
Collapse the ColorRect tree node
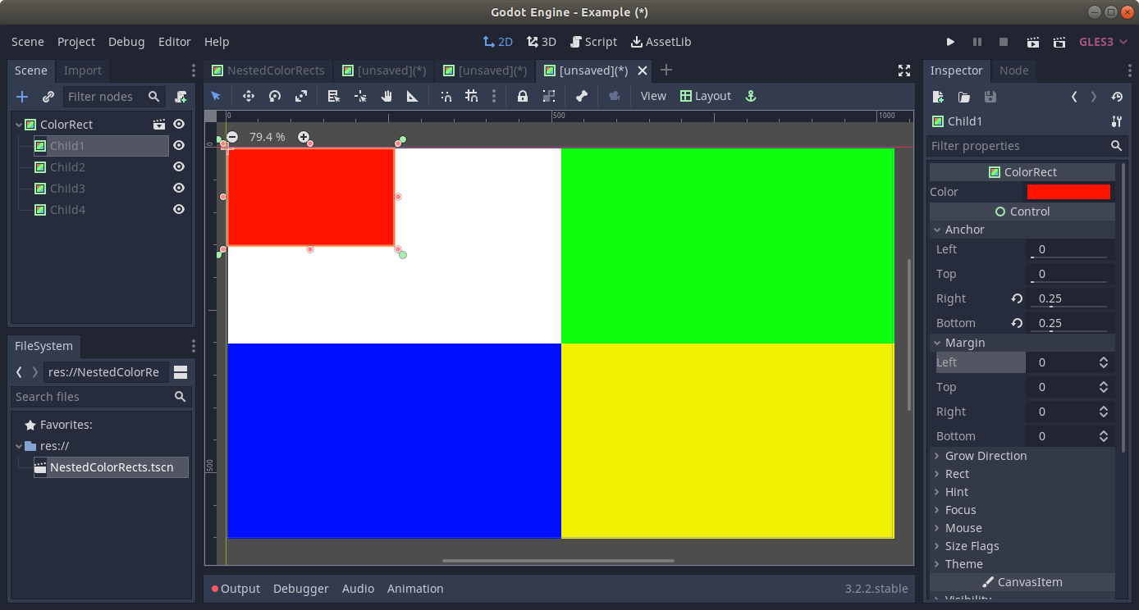coord(18,125)
